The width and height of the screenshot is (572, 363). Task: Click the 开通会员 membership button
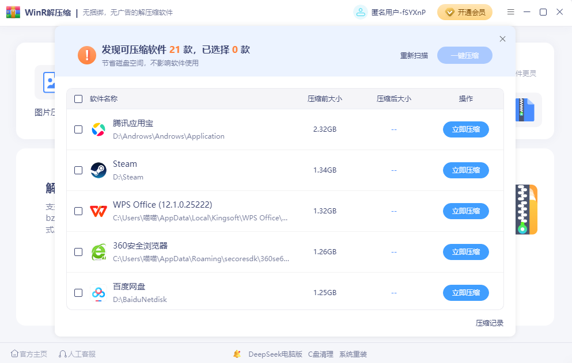click(465, 12)
